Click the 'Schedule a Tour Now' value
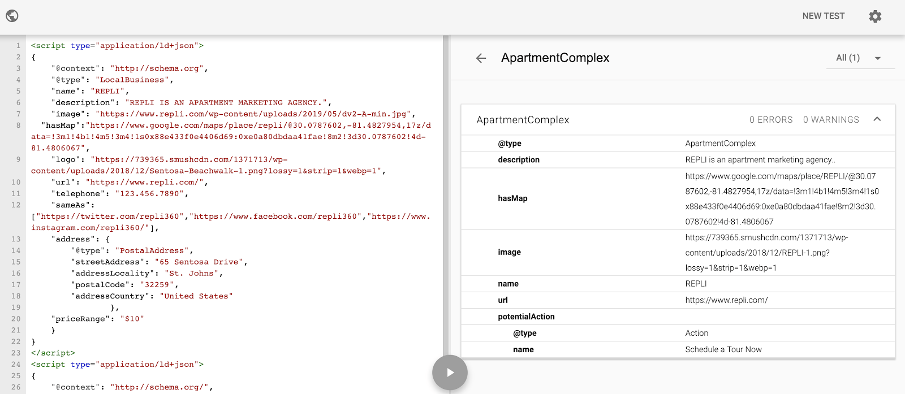 point(723,349)
